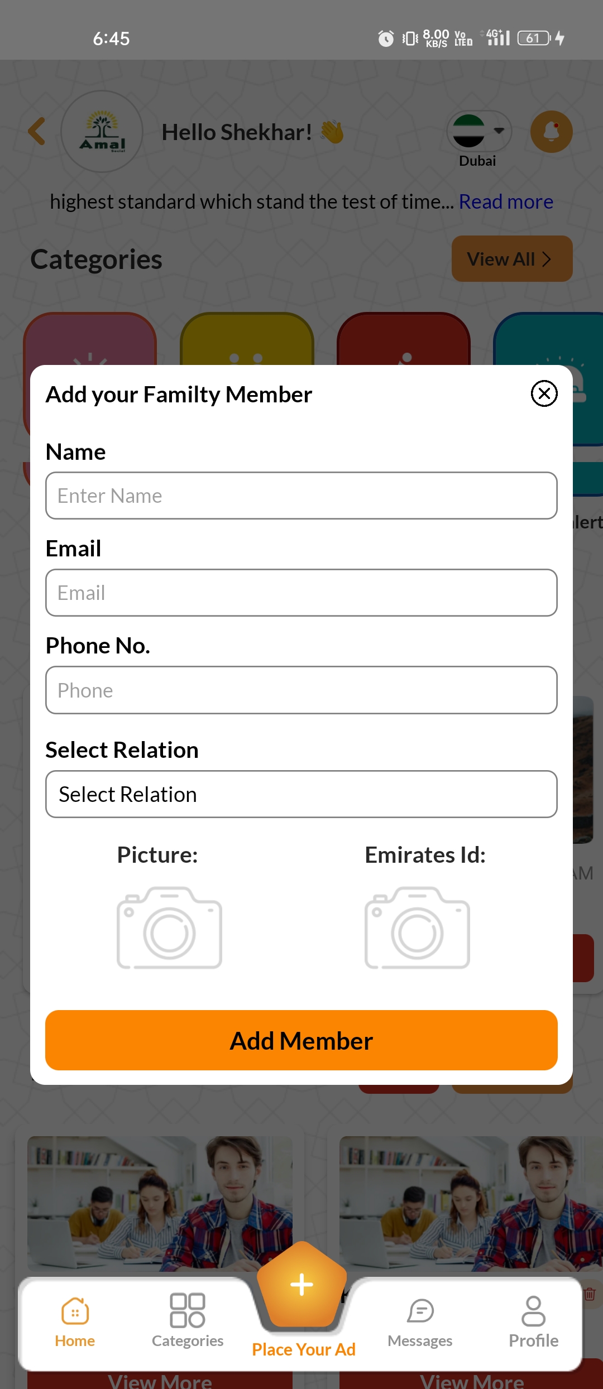Open the Dubai country selector
This screenshot has height=1389, width=603.
click(x=479, y=131)
